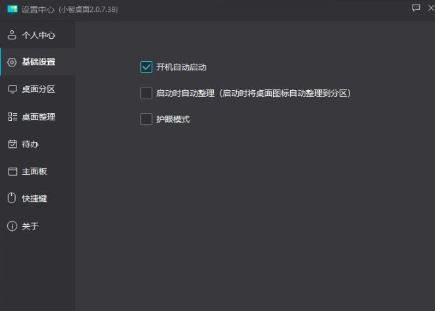Open the feedback chat bubble icon

[415, 8]
